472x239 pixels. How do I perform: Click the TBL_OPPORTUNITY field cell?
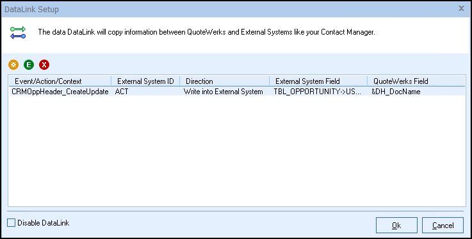317,92
